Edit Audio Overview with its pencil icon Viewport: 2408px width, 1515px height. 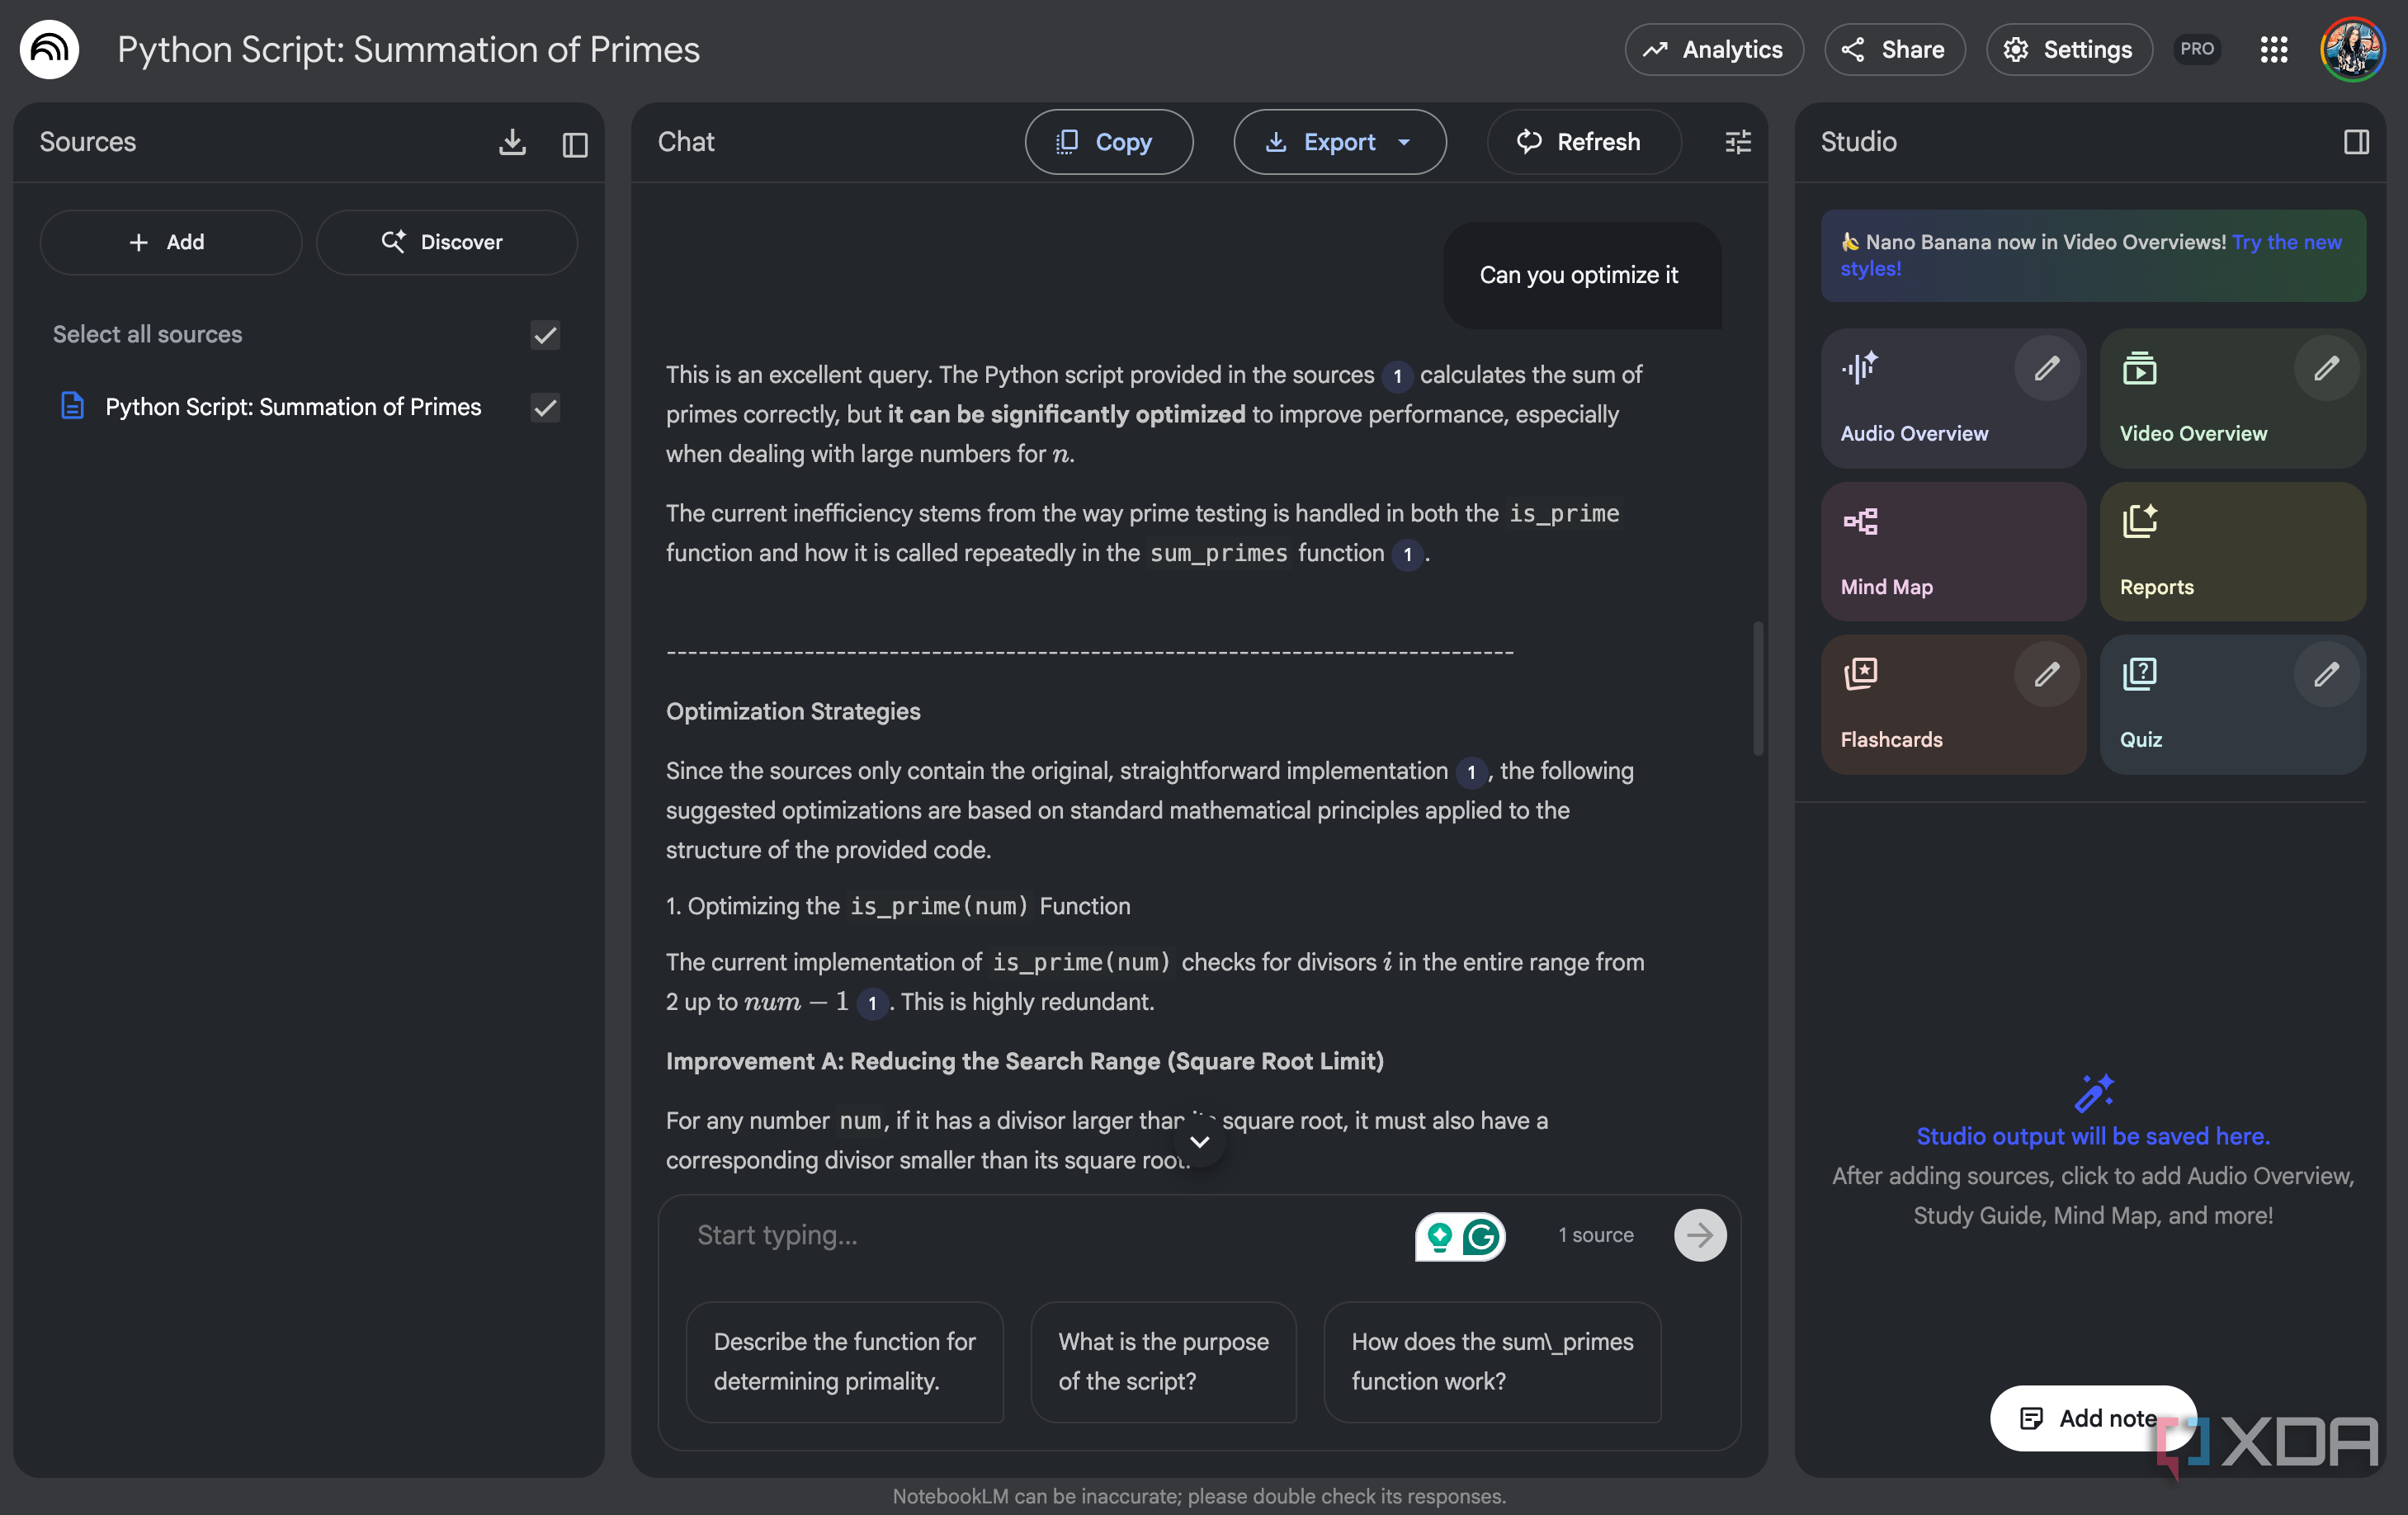click(x=2047, y=369)
